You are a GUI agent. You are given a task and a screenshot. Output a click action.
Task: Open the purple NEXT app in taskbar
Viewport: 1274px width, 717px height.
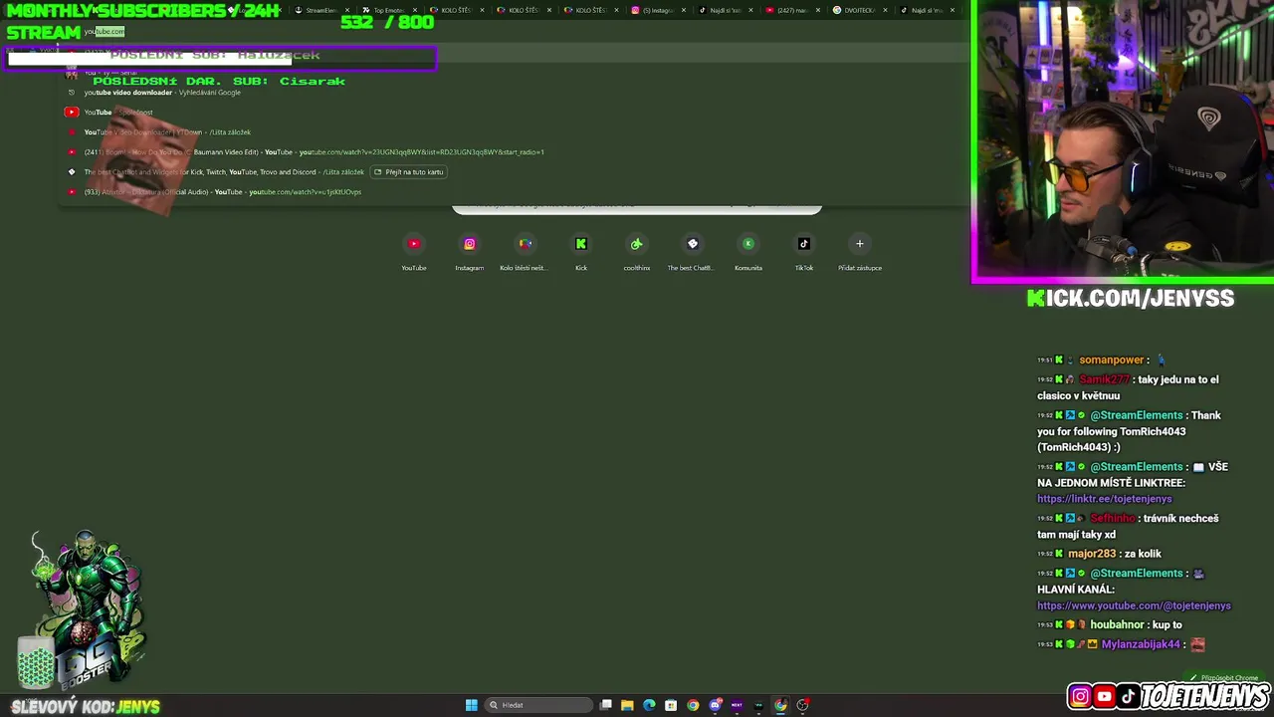point(737,705)
